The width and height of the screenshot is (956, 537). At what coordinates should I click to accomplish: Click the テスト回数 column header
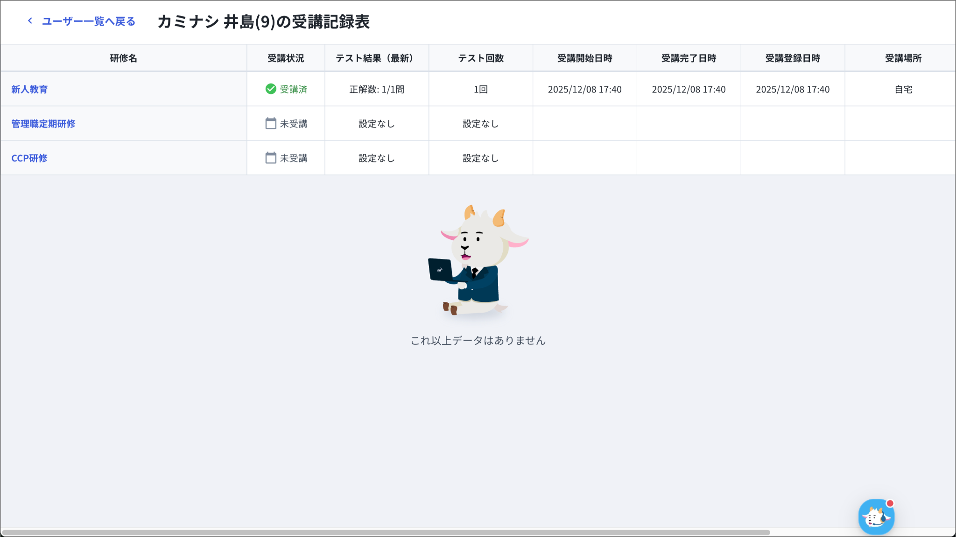480,58
